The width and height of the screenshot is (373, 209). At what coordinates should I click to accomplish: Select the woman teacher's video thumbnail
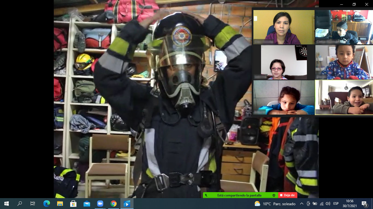point(284,27)
